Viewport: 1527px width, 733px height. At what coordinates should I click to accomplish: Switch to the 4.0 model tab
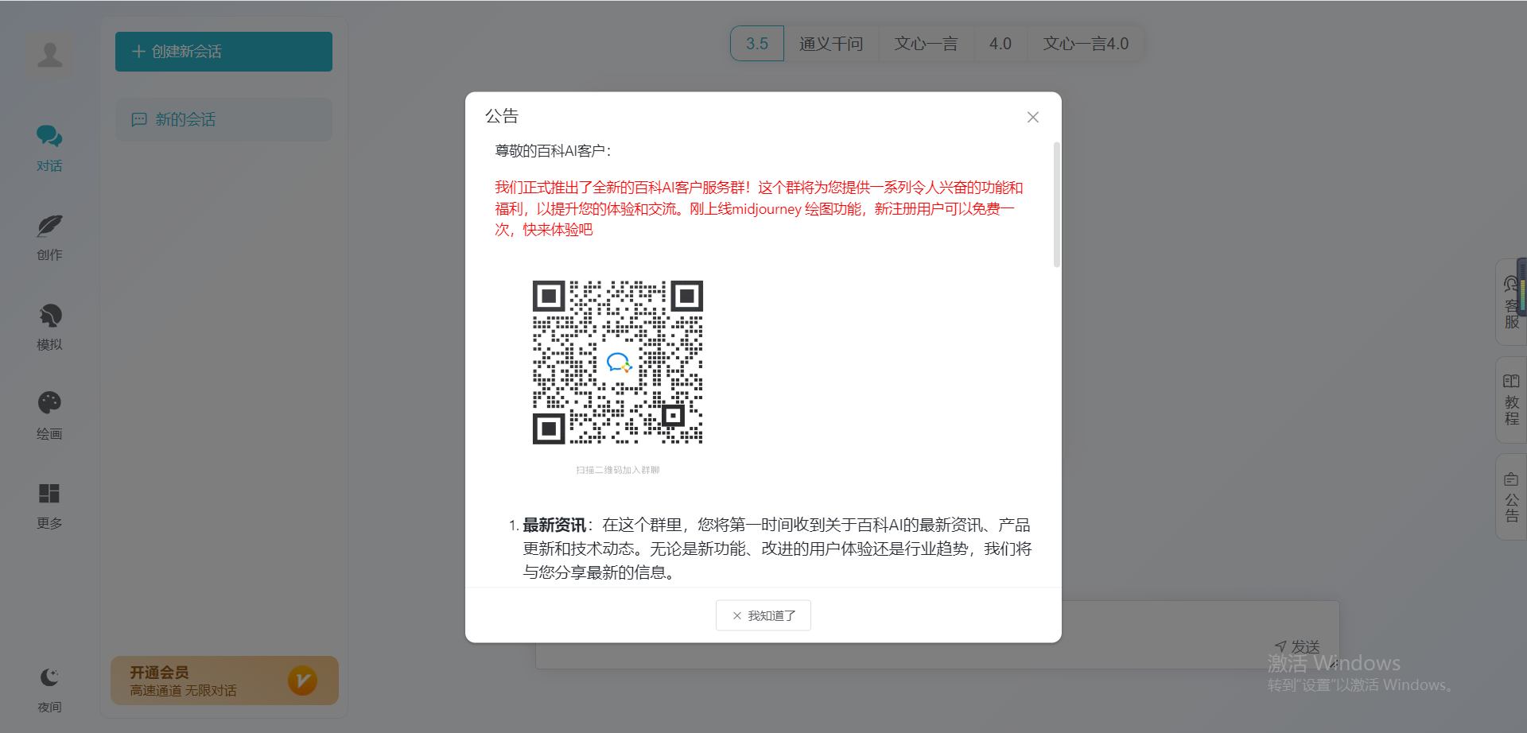click(1001, 44)
